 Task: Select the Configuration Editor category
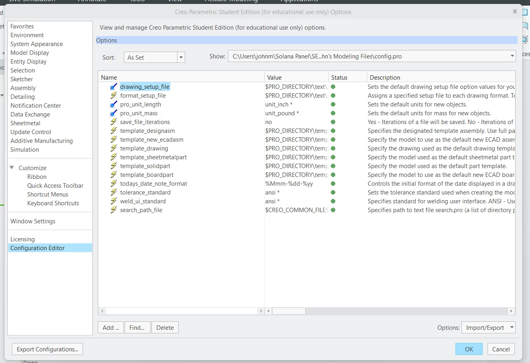[50, 248]
